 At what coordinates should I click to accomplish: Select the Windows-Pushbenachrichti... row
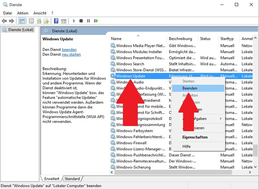click(181, 155)
